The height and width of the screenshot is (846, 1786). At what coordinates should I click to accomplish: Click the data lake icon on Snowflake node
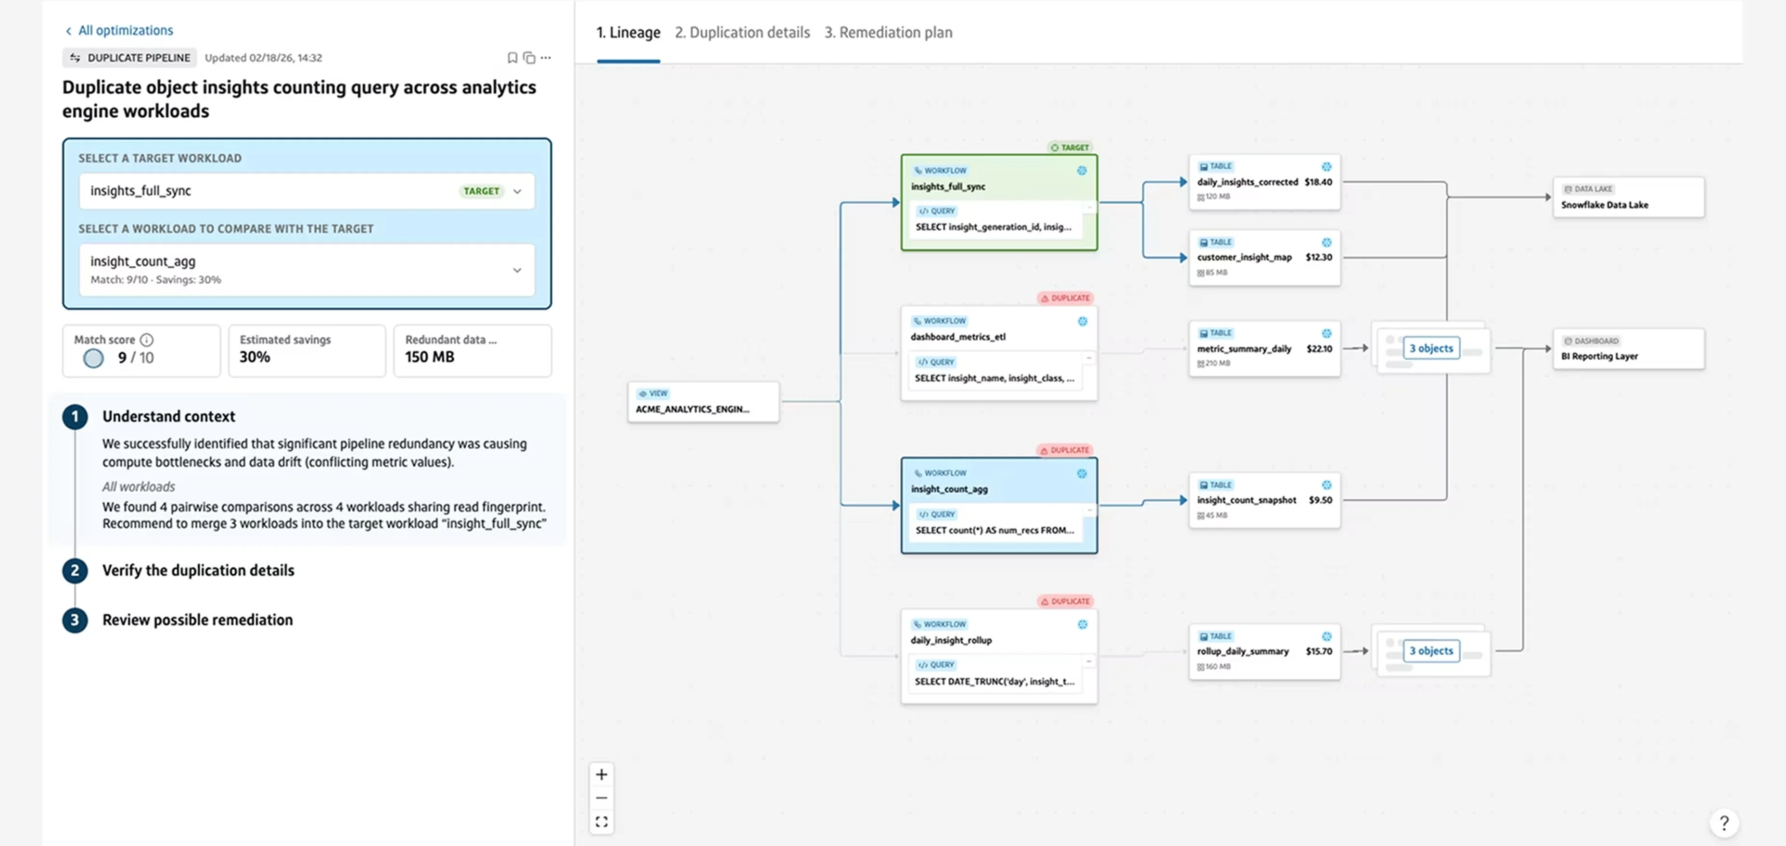(x=1568, y=189)
